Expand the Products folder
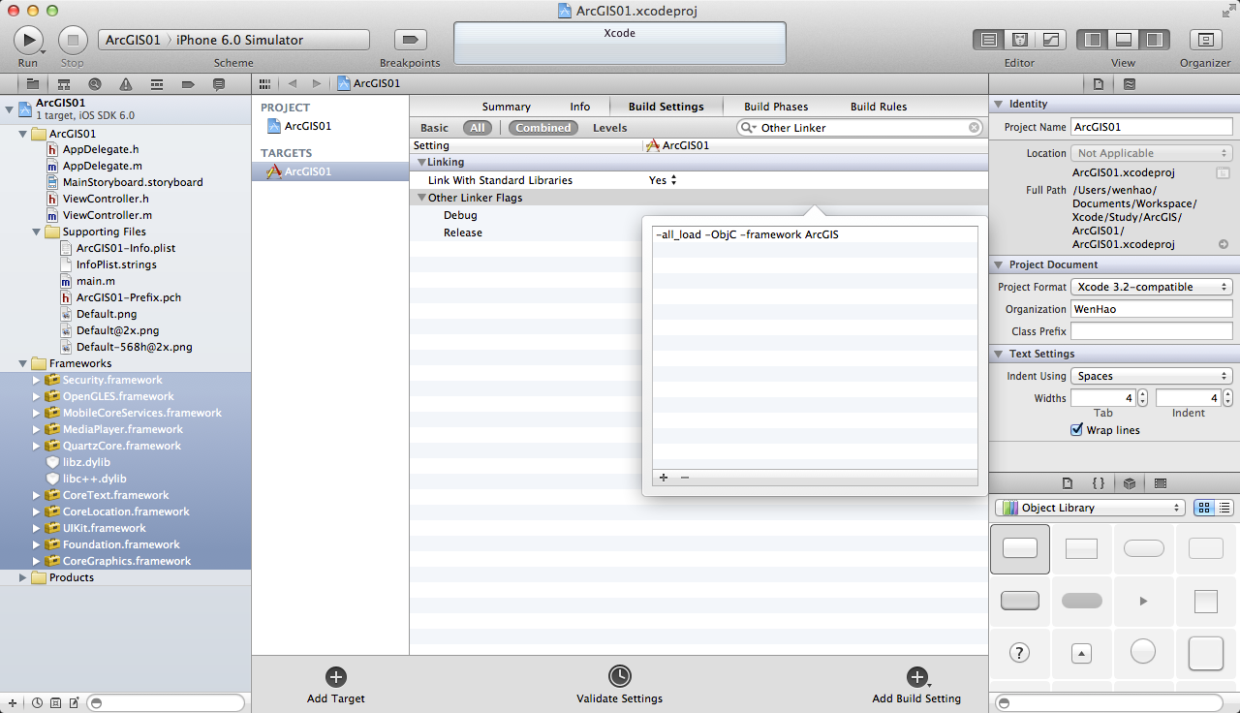This screenshot has width=1240, height=713. coord(24,577)
